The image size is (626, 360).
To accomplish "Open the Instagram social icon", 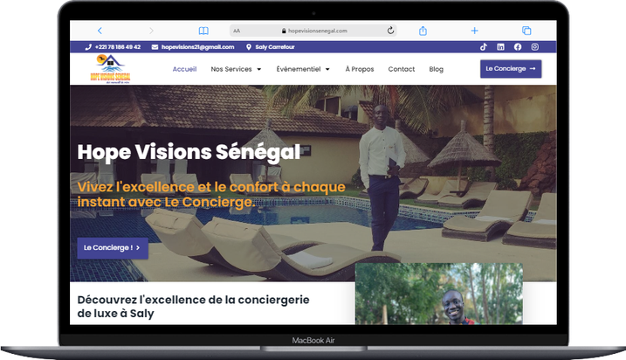I will [x=535, y=47].
